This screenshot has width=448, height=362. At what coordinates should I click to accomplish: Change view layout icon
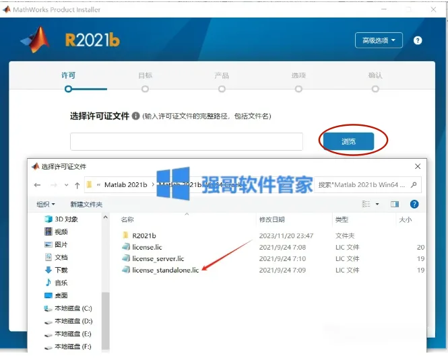coord(366,204)
